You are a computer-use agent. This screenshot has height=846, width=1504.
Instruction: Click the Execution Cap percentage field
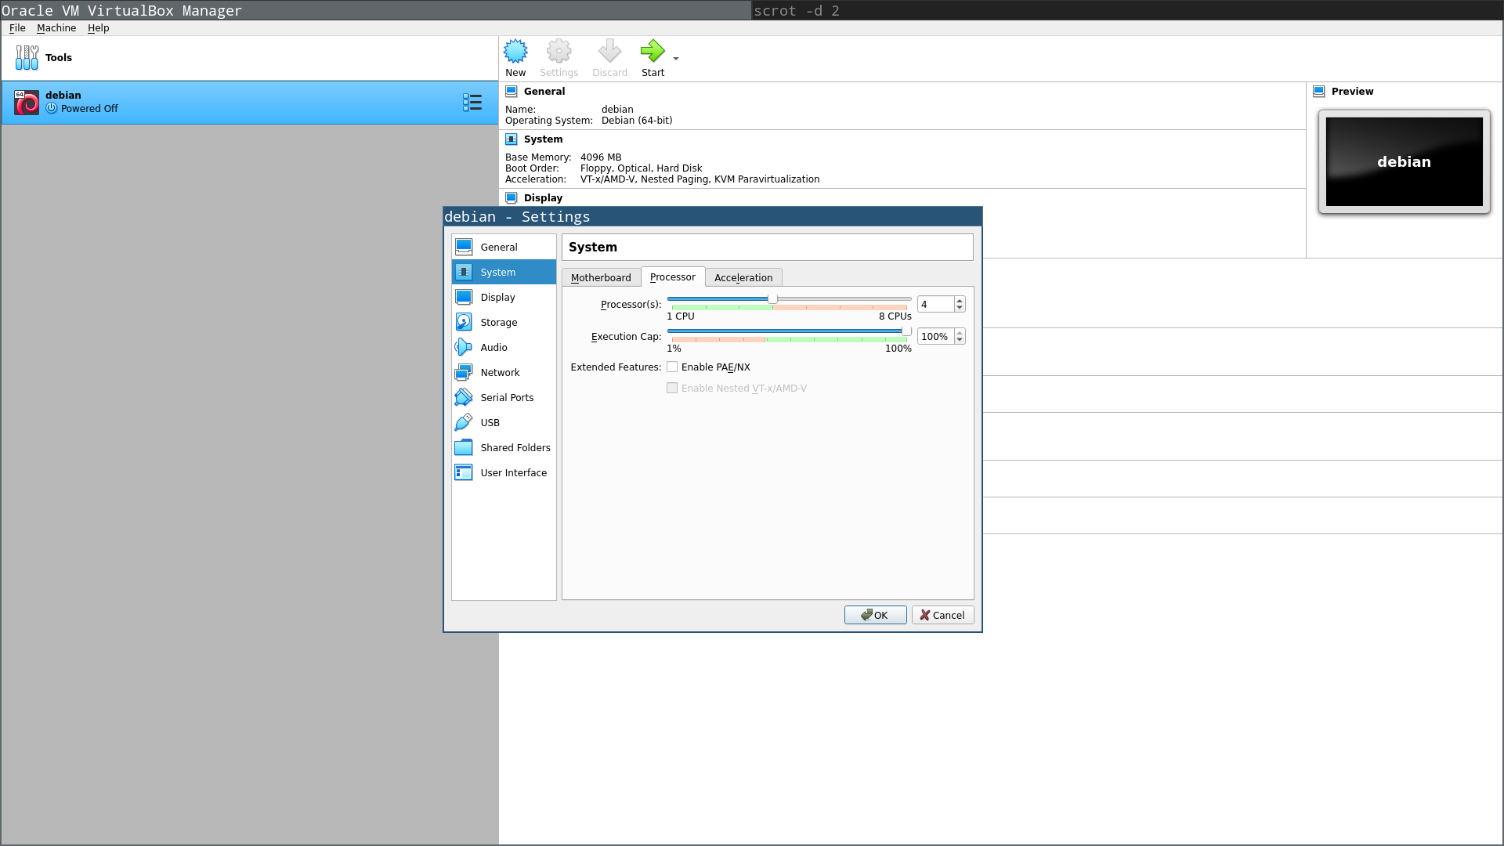[x=936, y=336]
